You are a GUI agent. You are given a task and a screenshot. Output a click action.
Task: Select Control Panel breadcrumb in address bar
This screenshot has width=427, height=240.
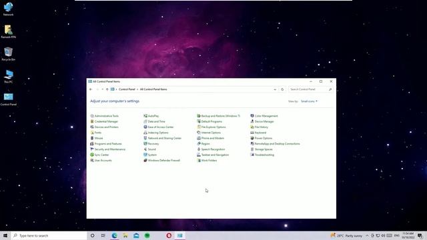[x=127, y=89]
